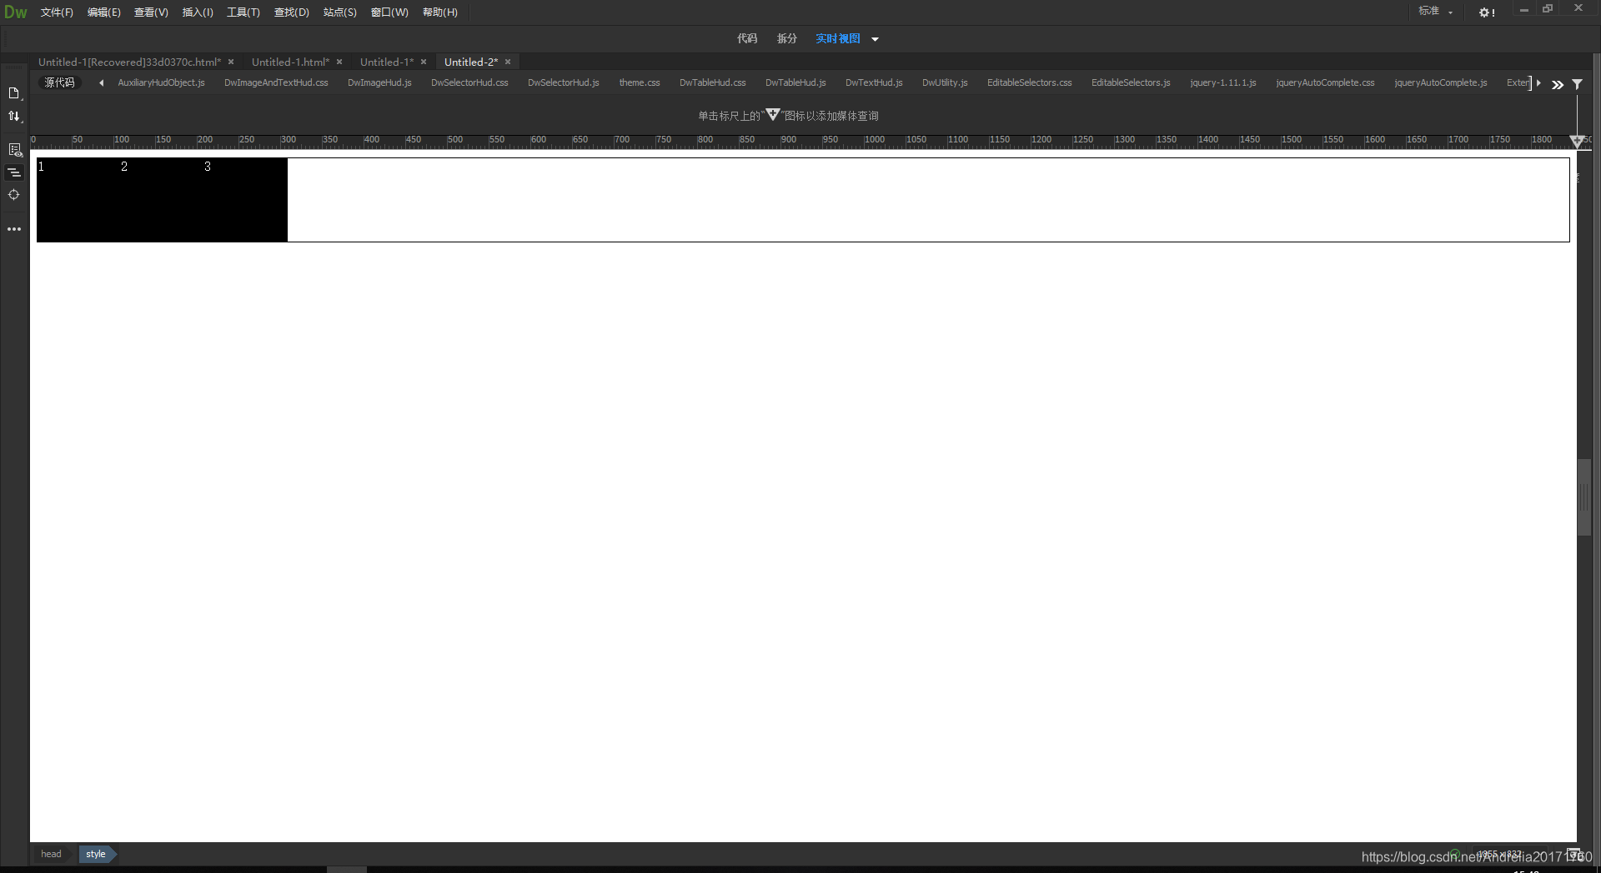Viewport: 1601px width, 873px height.
Task: Click the 500 mark on the ruler
Action: [x=454, y=140]
